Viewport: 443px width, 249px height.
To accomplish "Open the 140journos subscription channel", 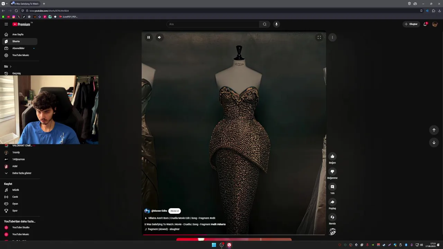I will click(20, 159).
